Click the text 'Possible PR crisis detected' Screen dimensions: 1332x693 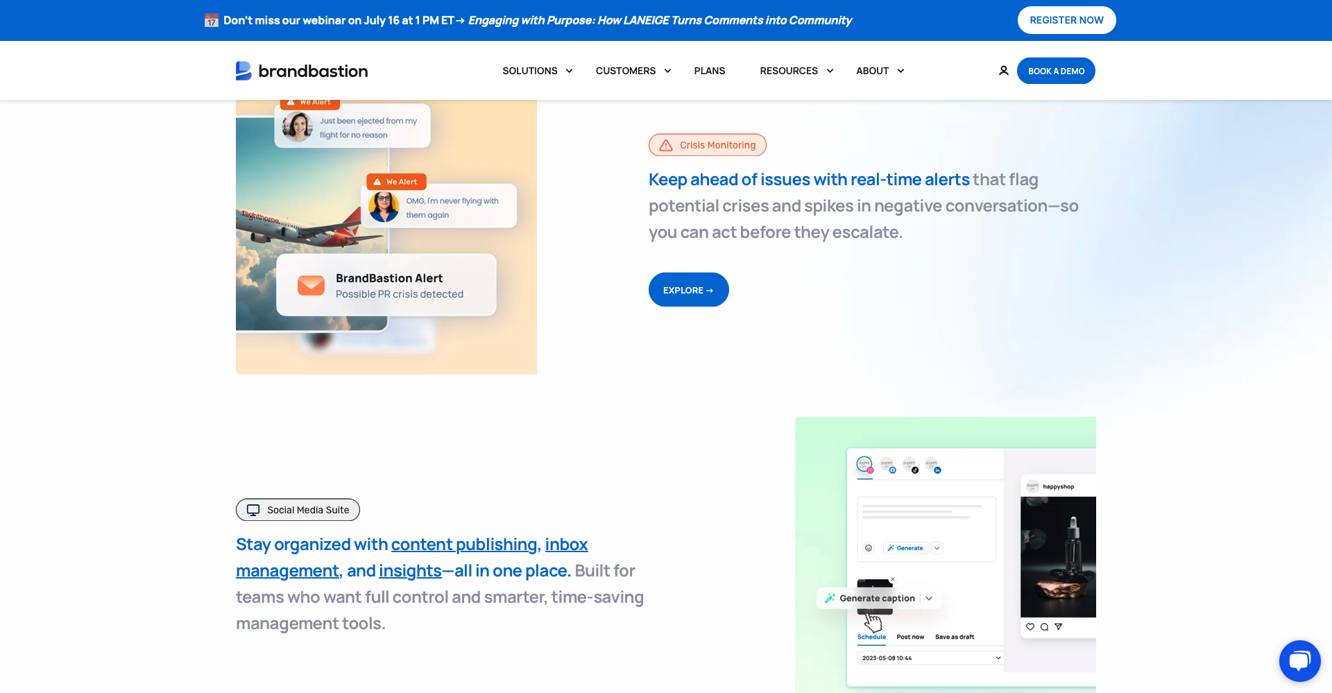pos(400,294)
